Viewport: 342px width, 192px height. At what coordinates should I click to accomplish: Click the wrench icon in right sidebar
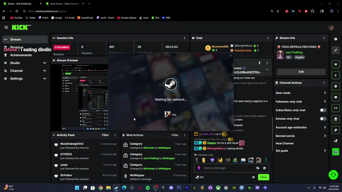[x=336, y=130]
